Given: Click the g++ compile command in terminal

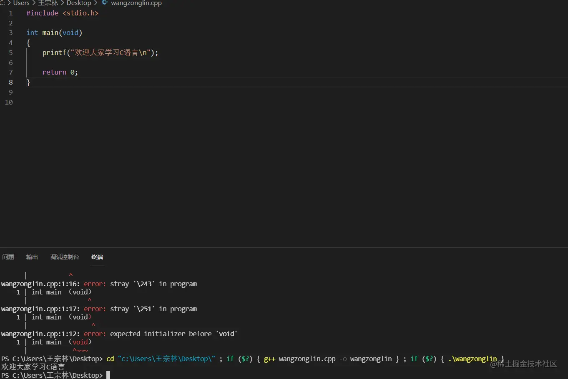Looking at the screenshot, I should point(328,359).
